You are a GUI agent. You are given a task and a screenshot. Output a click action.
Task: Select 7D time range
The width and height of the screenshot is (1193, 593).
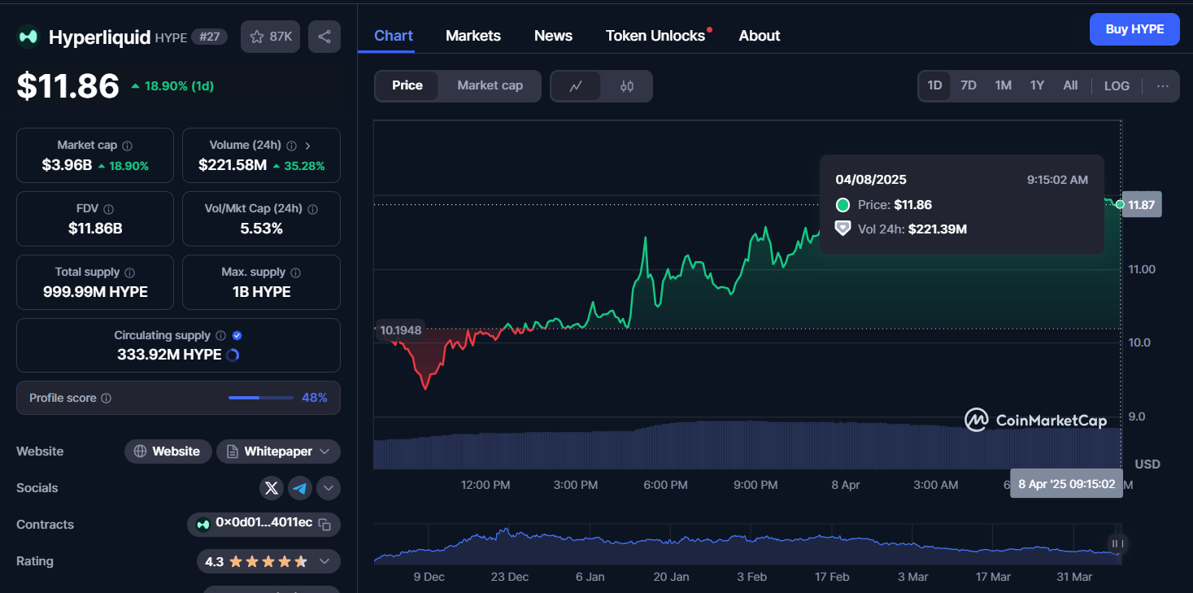pos(969,85)
